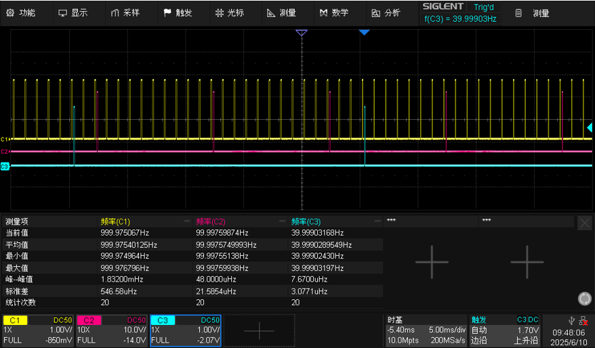Open the 数学 math menu
The height and width of the screenshot is (348, 595).
(334, 13)
